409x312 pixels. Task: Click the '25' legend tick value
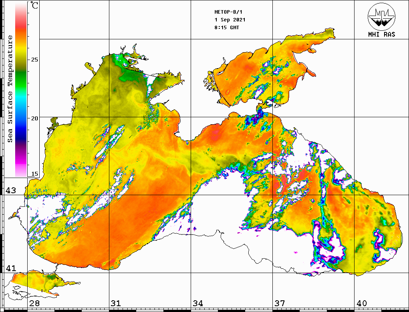tap(34, 60)
